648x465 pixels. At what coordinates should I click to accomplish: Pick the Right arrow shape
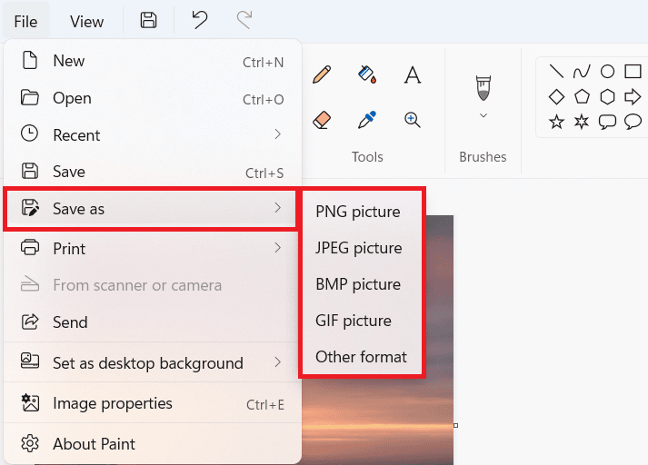633,97
